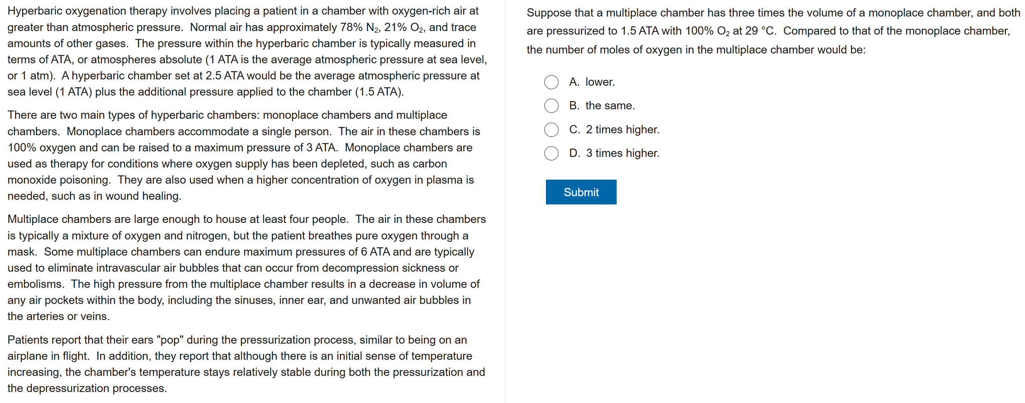
Task: Click the "3 times higher." answer text
Action: (622, 153)
